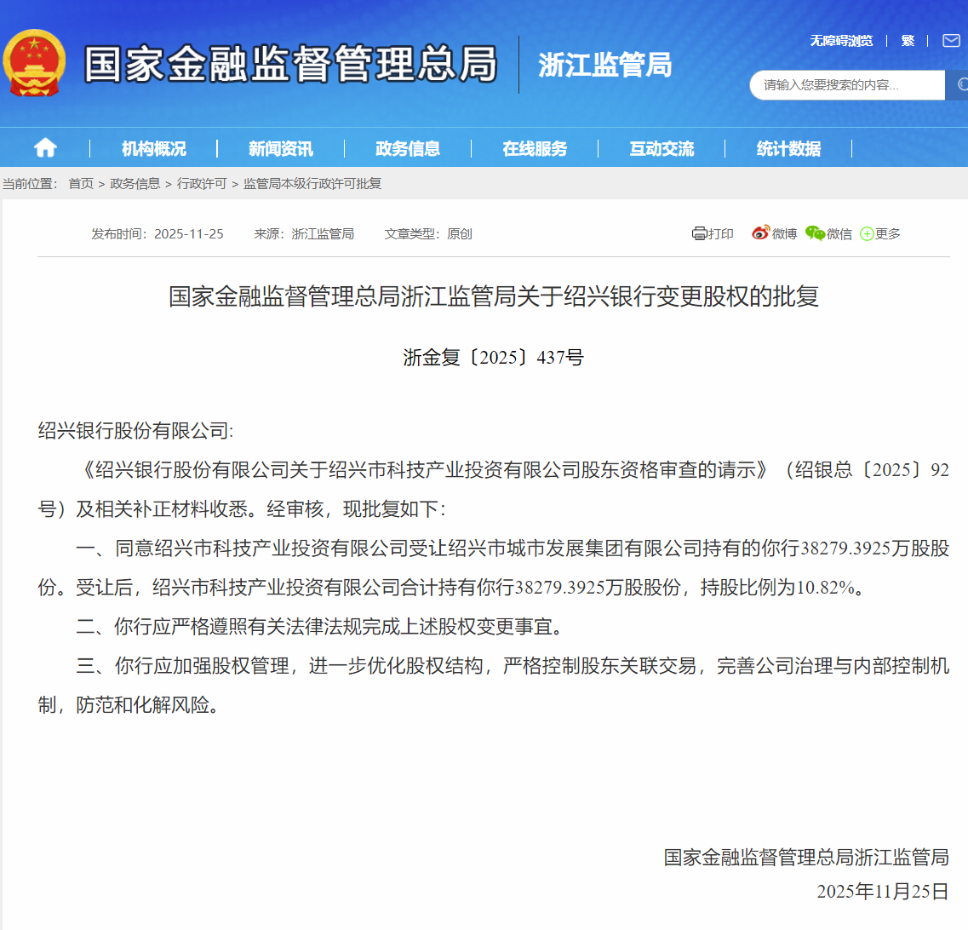Viewport: 968px width, 930px height.
Task: Open the mail envelope icon
Action: 950,41
